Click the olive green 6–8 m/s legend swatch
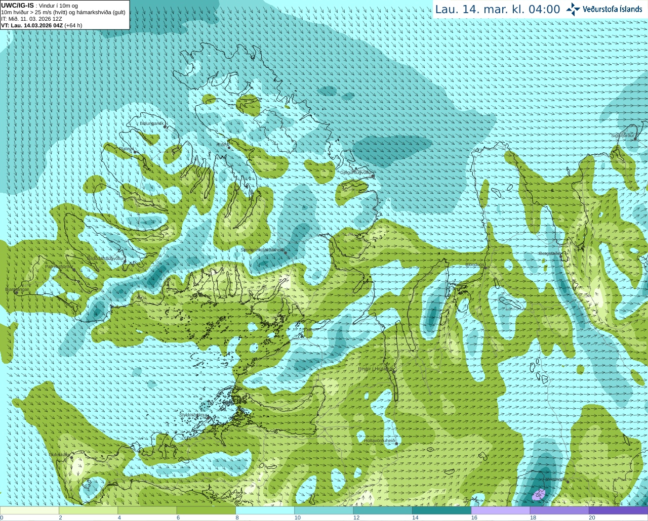This screenshot has height=521, width=648. (206, 510)
